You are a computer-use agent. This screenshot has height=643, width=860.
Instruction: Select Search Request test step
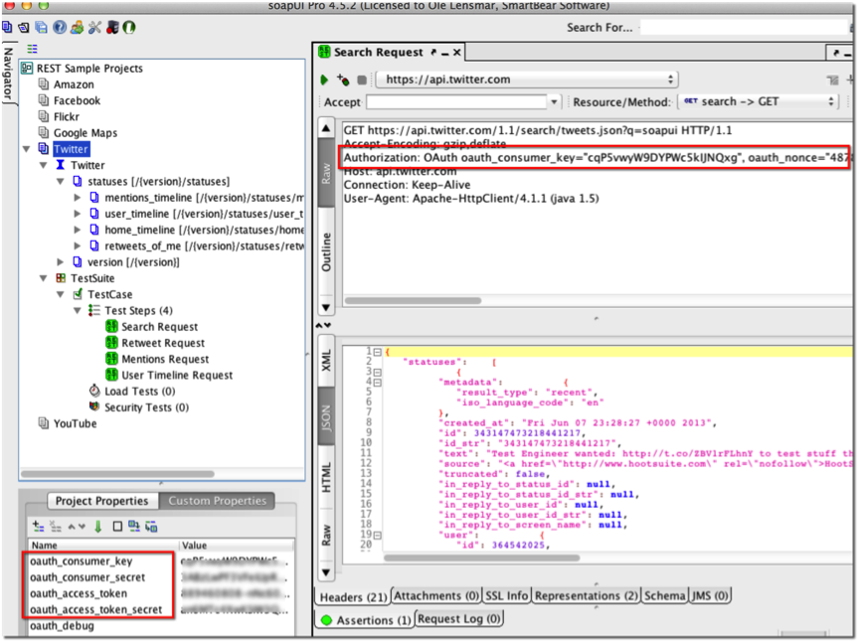160,327
